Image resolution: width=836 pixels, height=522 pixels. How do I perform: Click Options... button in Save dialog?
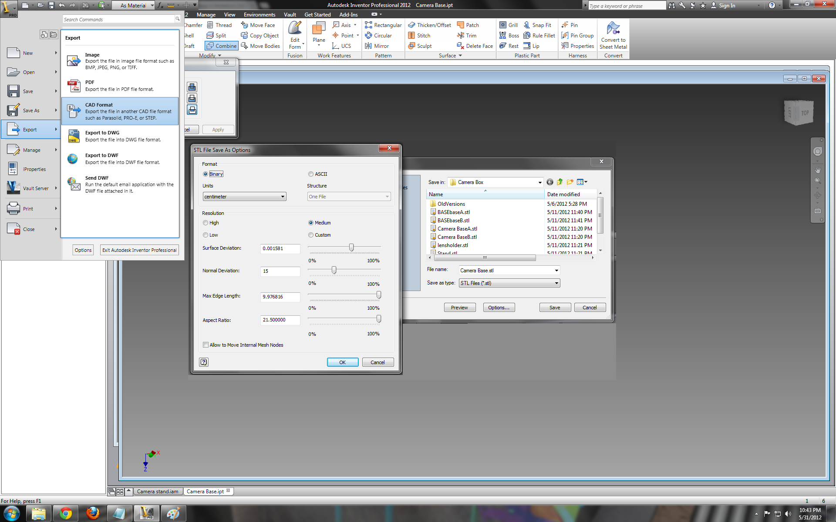(499, 308)
